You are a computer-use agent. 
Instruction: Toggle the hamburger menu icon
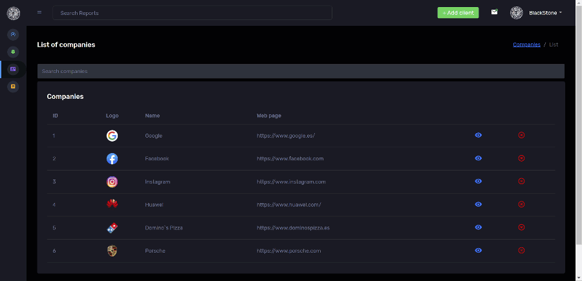[39, 12]
